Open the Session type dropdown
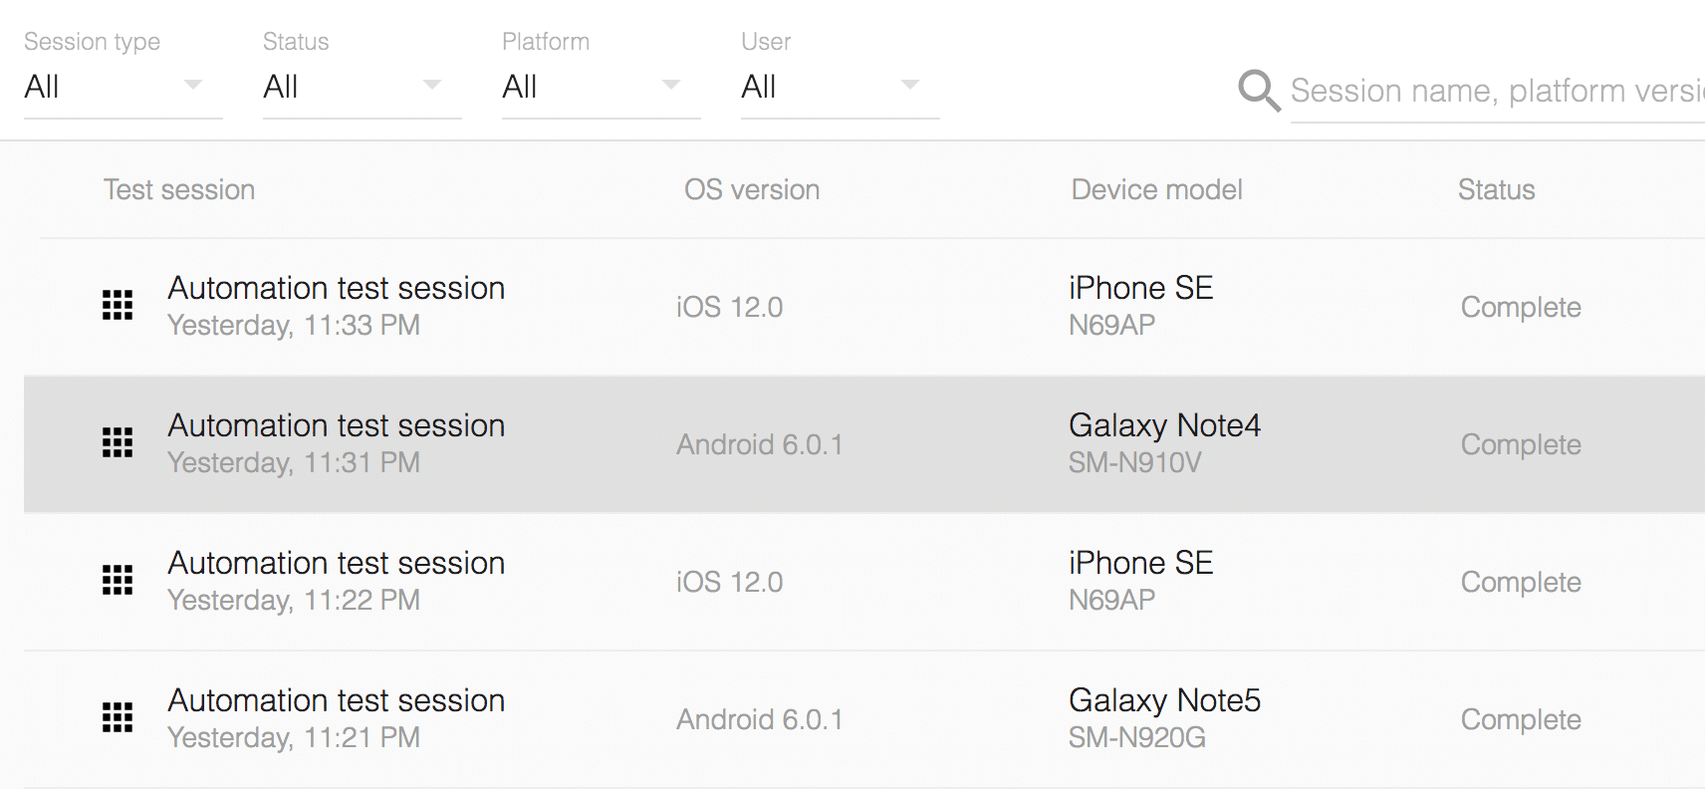This screenshot has height=789, width=1705. tap(122, 87)
